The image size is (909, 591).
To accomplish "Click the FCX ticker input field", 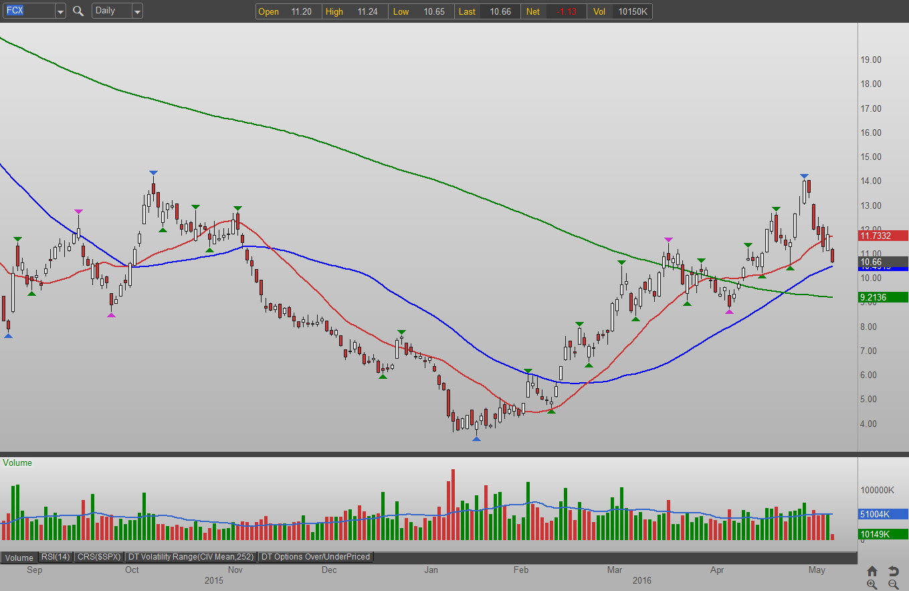I will click(28, 11).
